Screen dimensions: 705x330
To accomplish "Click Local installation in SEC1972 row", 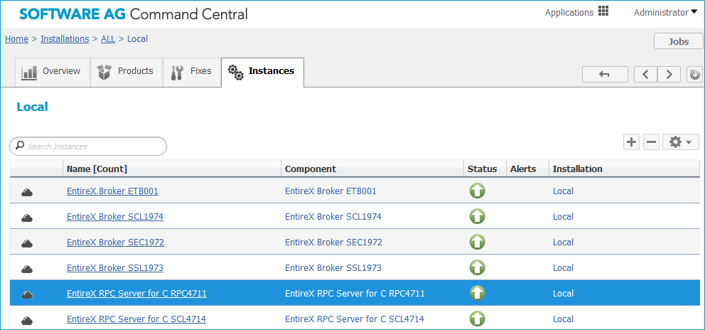I will tap(563, 243).
